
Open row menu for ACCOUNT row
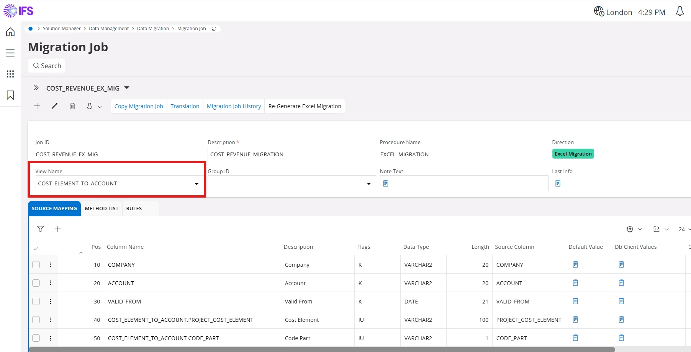coord(50,283)
